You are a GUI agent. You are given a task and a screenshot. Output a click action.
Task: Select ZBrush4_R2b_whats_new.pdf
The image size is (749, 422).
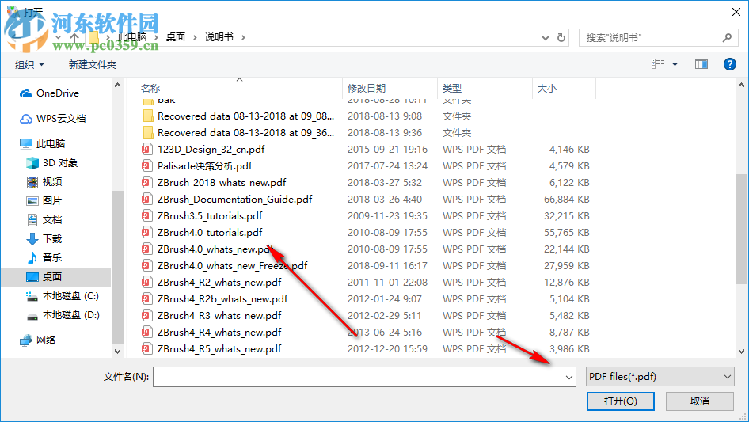pos(222,299)
